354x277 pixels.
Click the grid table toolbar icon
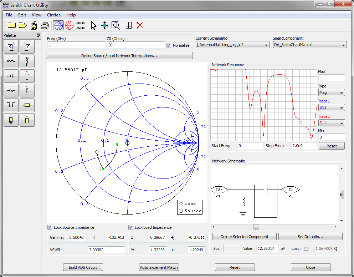point(129,25)
